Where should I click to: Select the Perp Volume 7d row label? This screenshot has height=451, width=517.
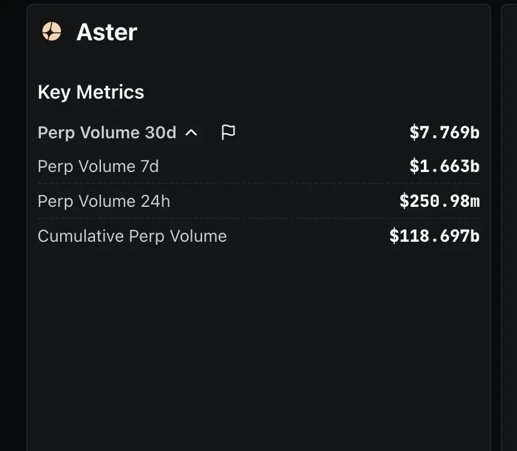click(98, 167)
